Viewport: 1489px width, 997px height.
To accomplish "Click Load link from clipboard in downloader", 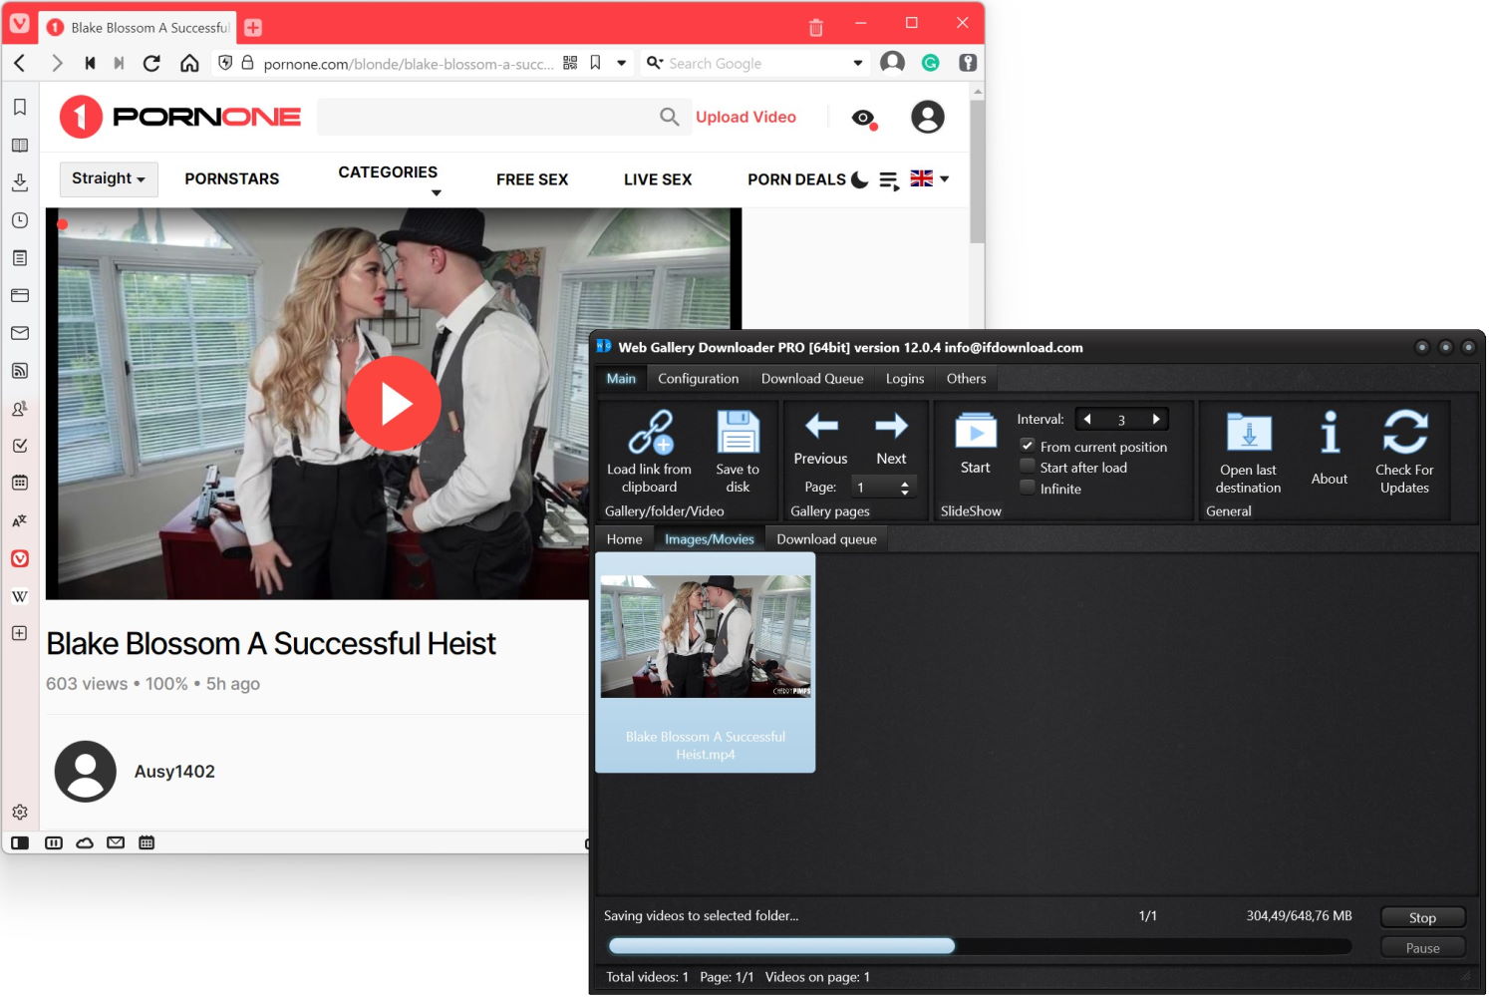I will point(649,452).
